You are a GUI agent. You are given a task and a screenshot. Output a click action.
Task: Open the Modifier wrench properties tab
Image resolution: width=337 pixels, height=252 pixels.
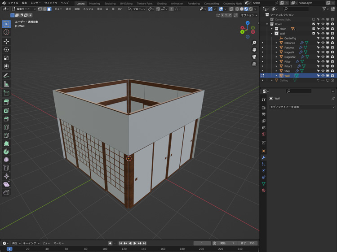point(263,158)
